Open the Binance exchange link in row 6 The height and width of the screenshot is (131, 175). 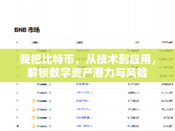click(x=42, y=93)
